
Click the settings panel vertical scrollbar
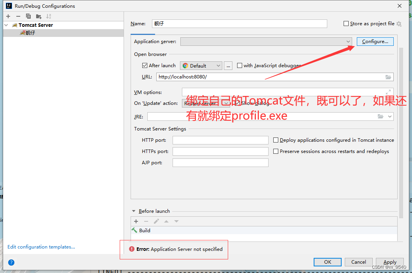click(401, 132)
